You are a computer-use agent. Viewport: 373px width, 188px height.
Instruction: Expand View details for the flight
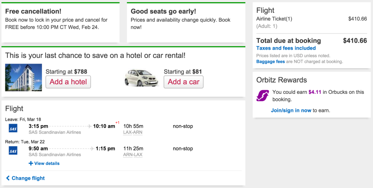pyautogui.click(x=46, y=163)
